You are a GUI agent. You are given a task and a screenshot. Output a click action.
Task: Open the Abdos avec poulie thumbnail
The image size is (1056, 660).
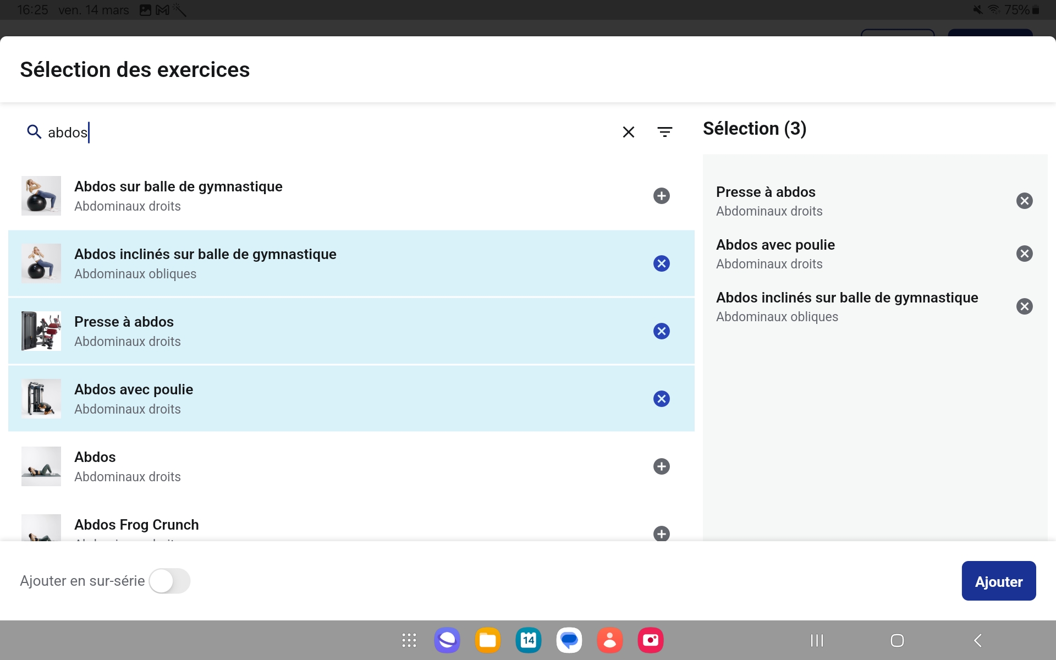click(x=41, y=399)
